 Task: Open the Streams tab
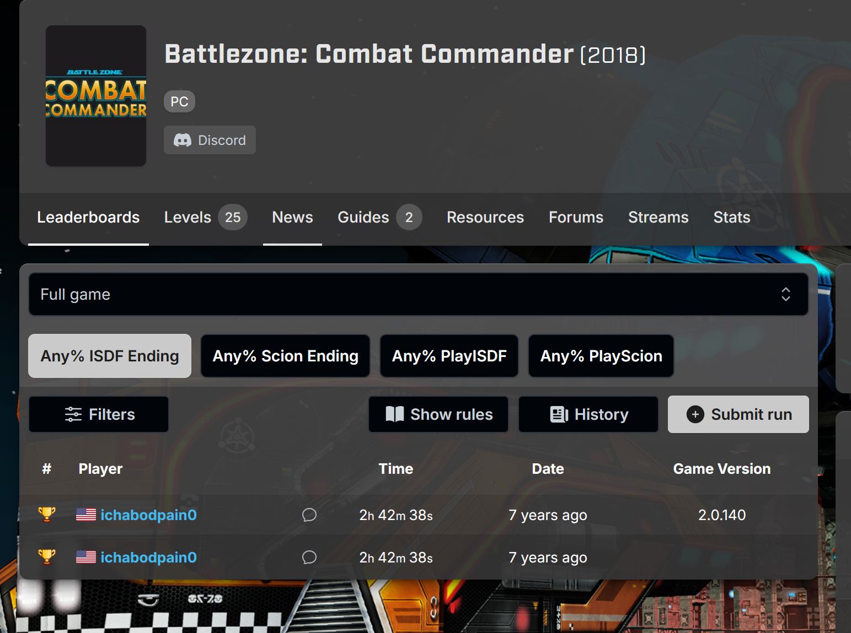pos(658,217)
